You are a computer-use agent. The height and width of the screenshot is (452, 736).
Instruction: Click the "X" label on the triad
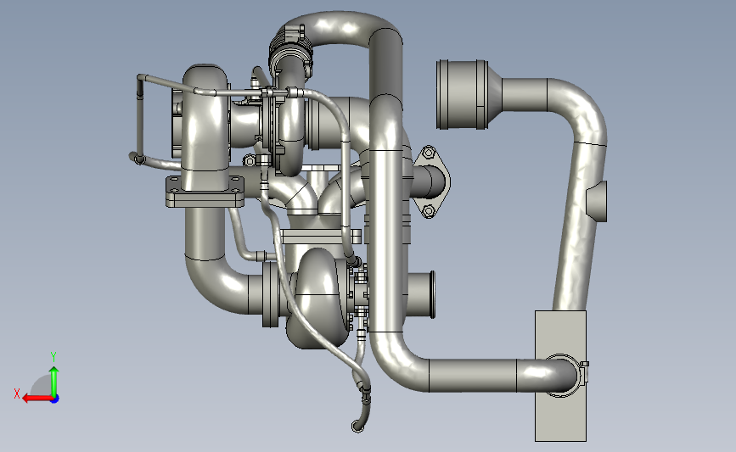pyautogui.click(x=17, y=393)
